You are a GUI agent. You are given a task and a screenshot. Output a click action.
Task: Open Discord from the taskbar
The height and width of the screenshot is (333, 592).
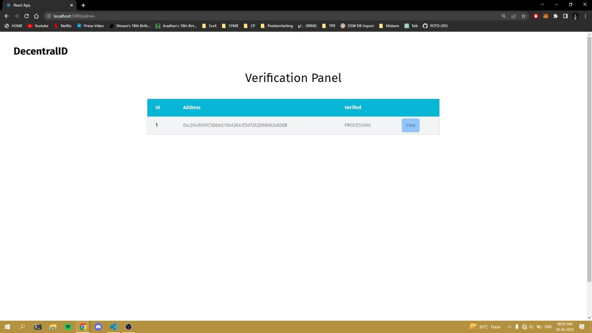(x=98, y=327)
